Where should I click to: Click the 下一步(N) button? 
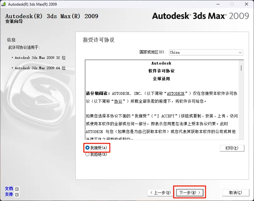[x=190, y=193]
